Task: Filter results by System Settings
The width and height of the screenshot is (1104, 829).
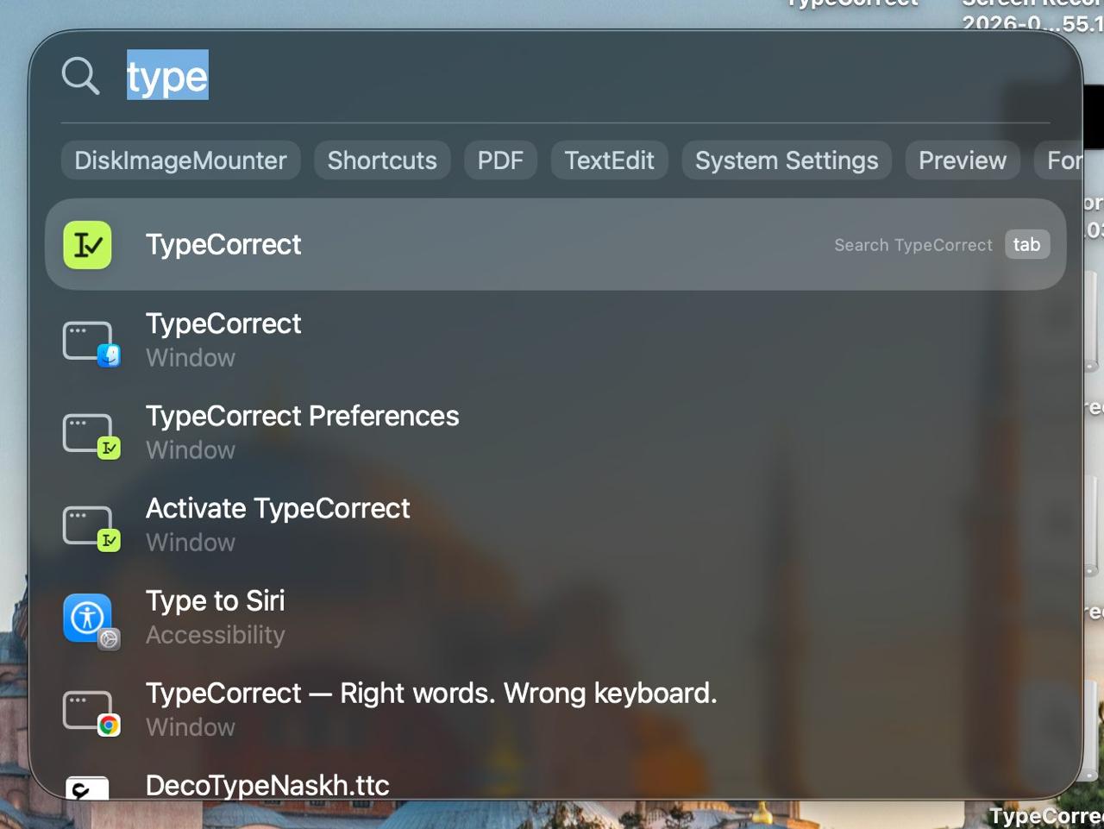Action: click(787, 160)
